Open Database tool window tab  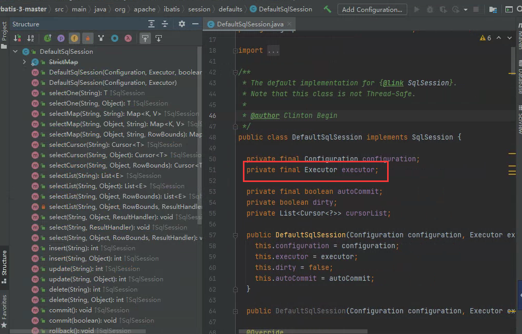519,77
